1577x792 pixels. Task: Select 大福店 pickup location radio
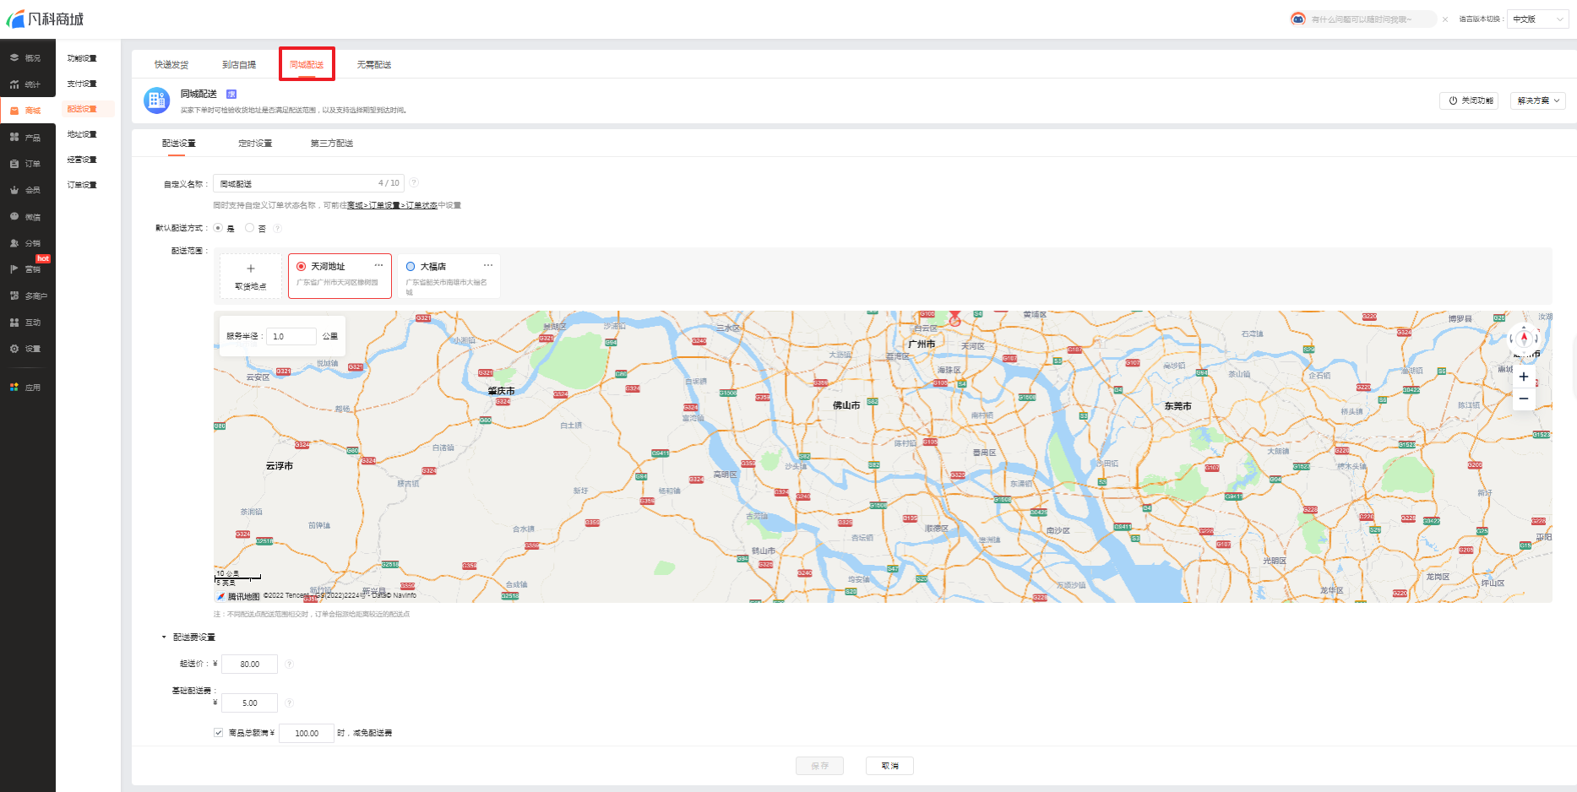click(411, 266)
